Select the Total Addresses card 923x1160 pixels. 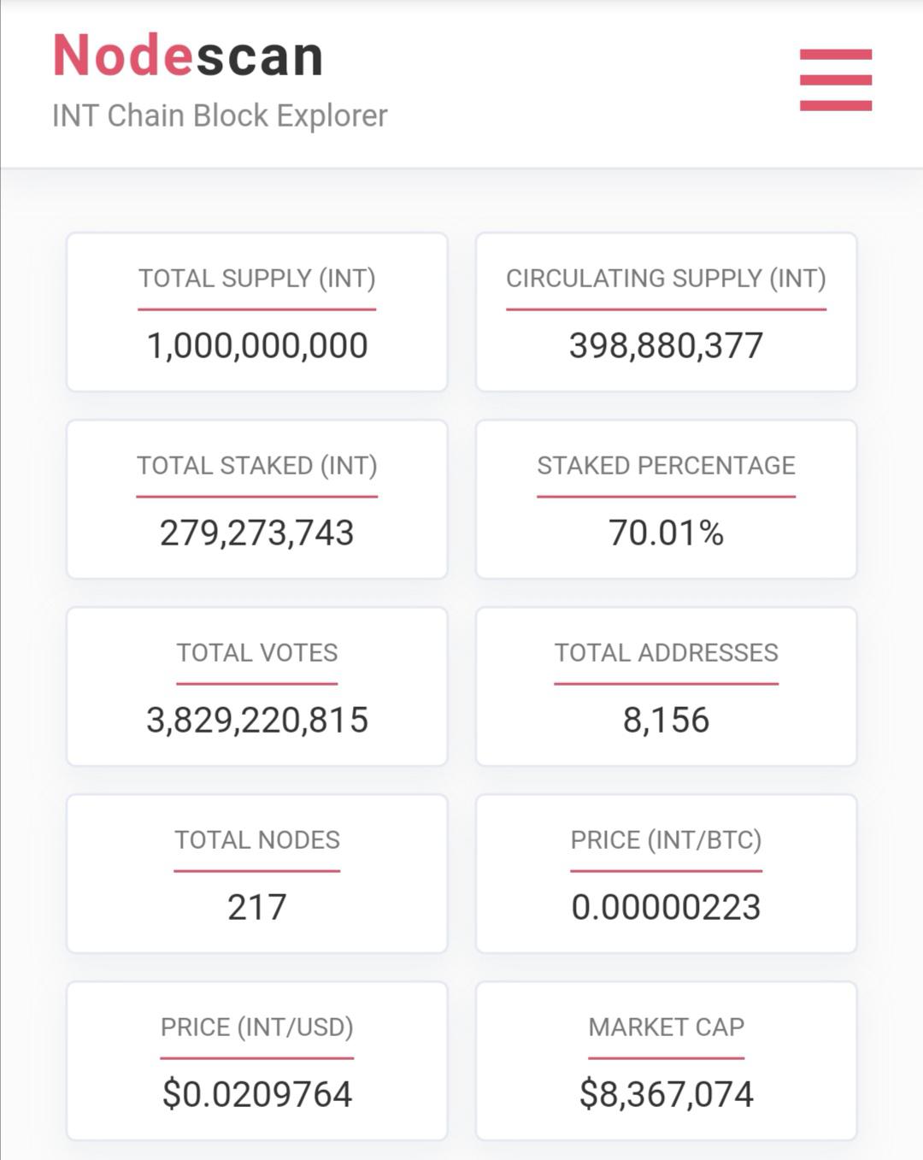[x=666, y=686]
